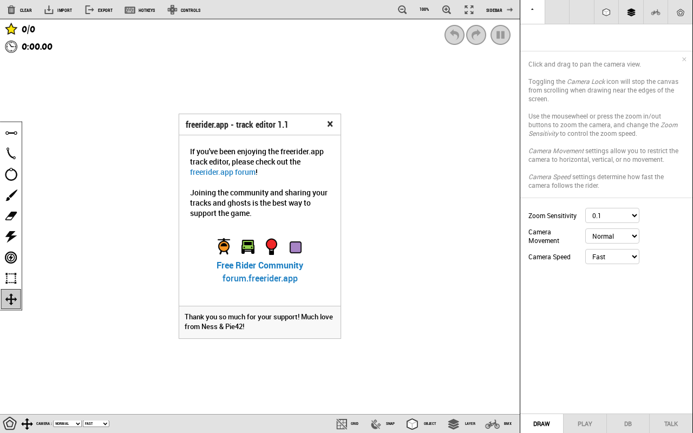Viewport: 693px width, 433px height.
Task: Select the lightning bolt tool
Action: click(x=11, y=237)
